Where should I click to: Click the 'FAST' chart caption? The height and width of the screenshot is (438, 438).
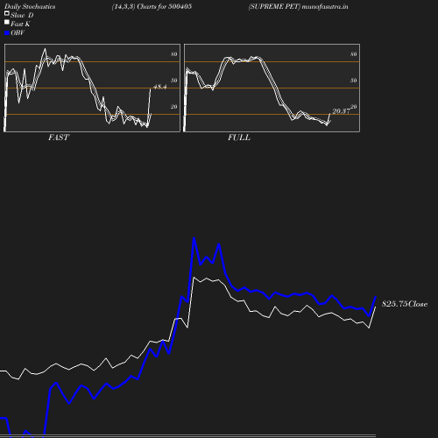59,138
